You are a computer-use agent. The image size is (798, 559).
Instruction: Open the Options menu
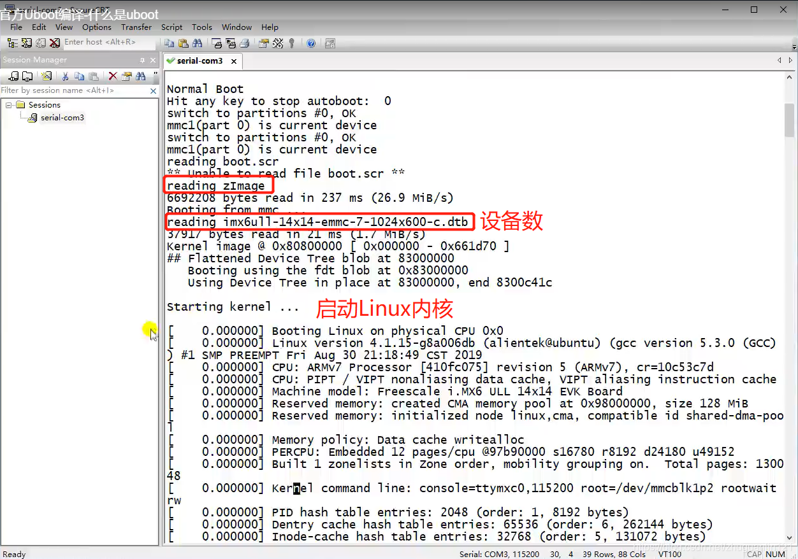(x=97, y=27)
